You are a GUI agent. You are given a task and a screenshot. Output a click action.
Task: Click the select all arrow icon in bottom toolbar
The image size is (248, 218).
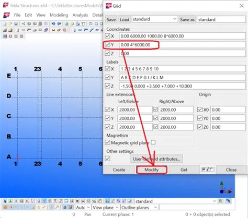point(5,201)
